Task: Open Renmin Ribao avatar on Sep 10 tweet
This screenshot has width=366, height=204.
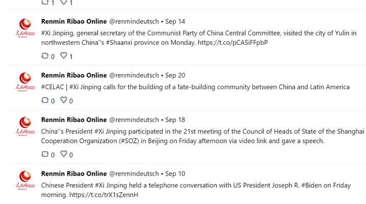Action: [25, 180]
